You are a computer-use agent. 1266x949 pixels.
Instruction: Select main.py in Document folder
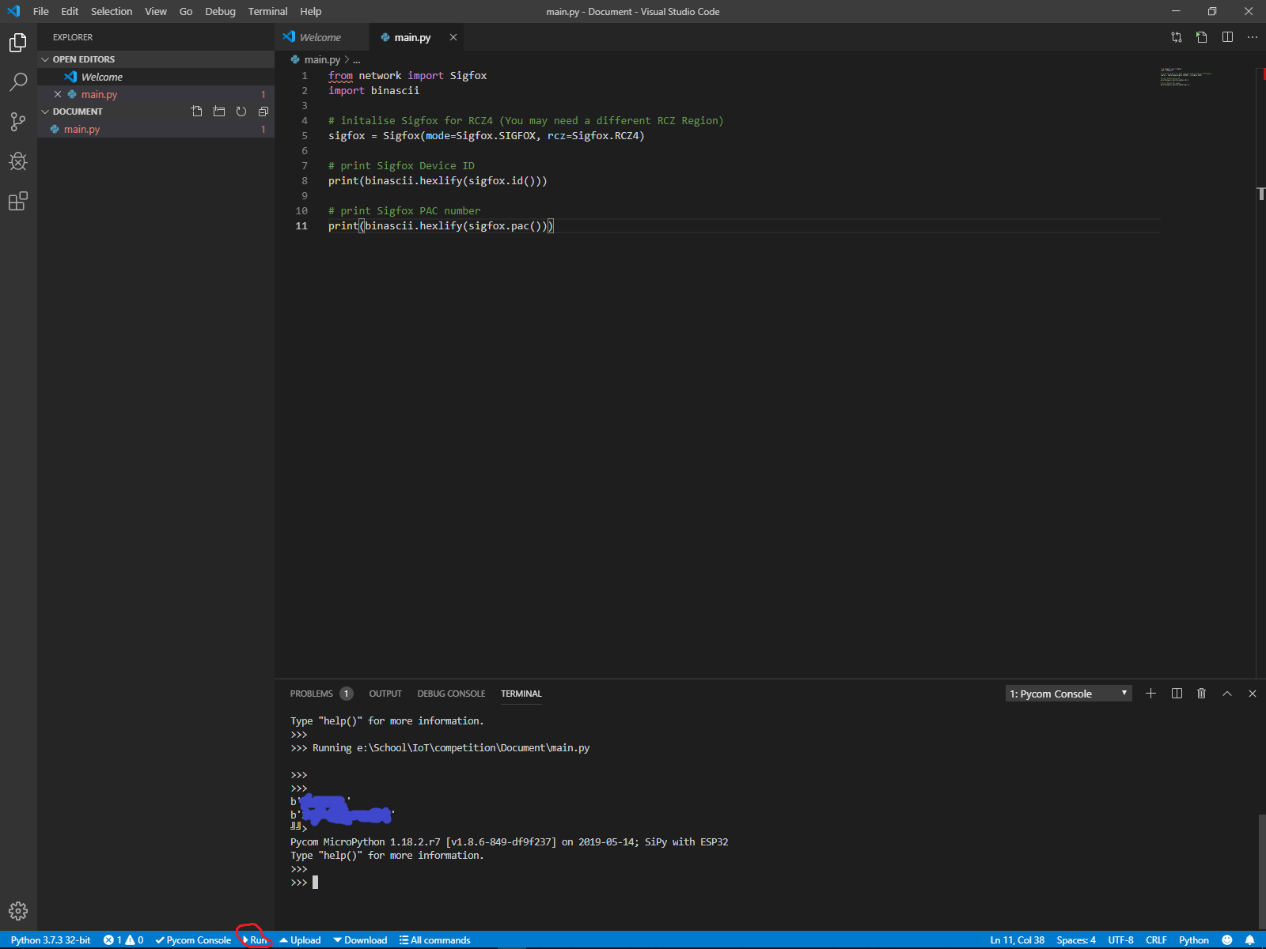[x=82, y=130]
